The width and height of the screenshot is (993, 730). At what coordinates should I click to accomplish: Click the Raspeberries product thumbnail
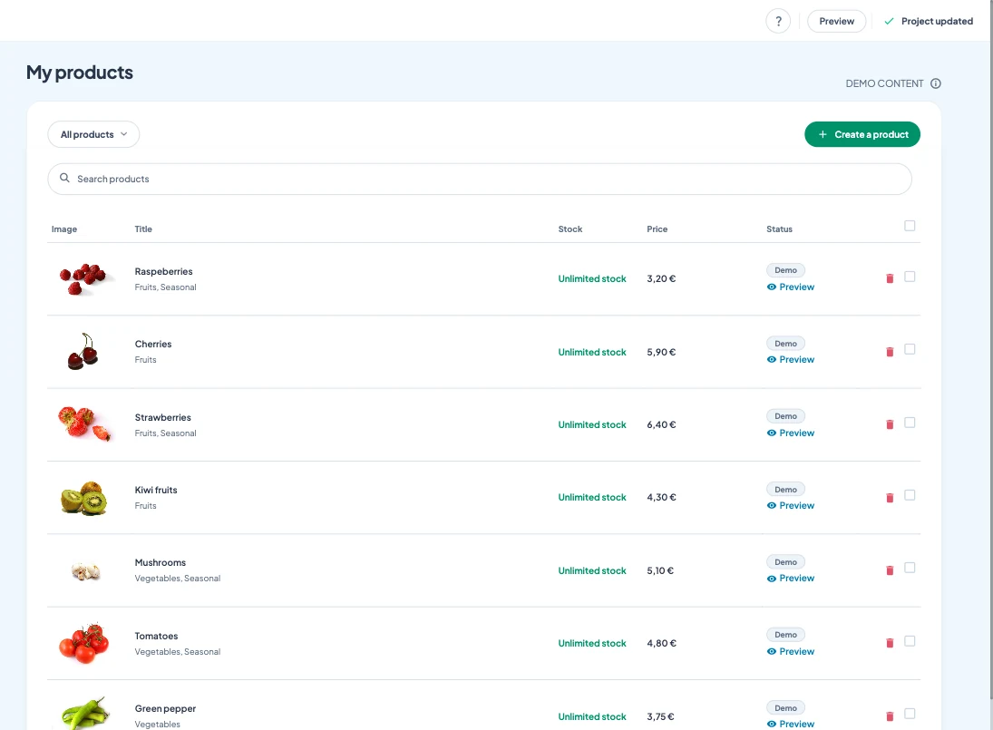click(x=83, y=278)
